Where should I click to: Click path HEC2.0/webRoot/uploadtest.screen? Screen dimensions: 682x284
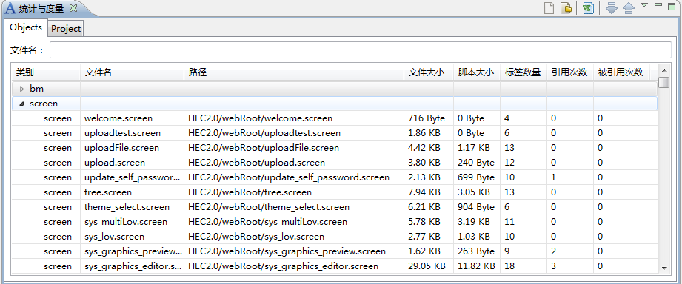pos(264,133)
